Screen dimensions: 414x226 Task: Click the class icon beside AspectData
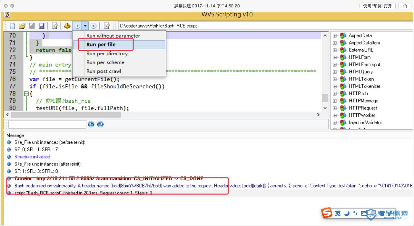tap(343, 35)
